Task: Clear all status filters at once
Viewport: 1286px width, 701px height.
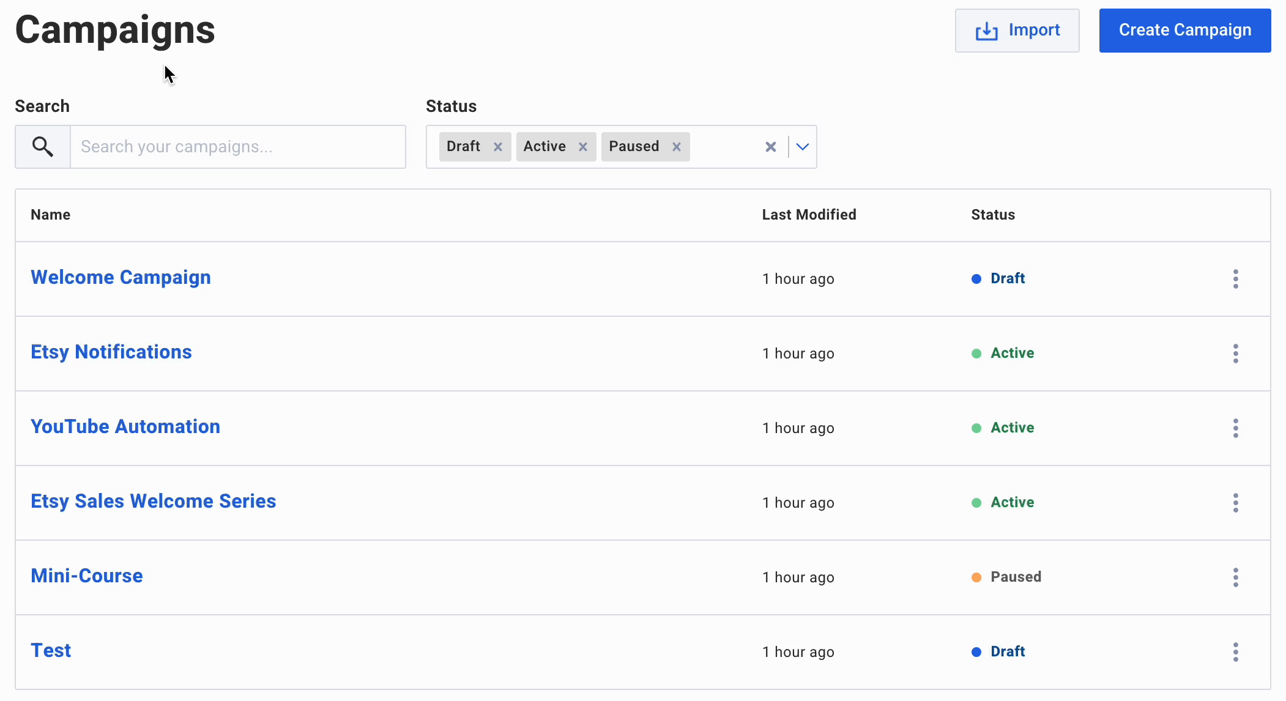Action: [771, 146]
